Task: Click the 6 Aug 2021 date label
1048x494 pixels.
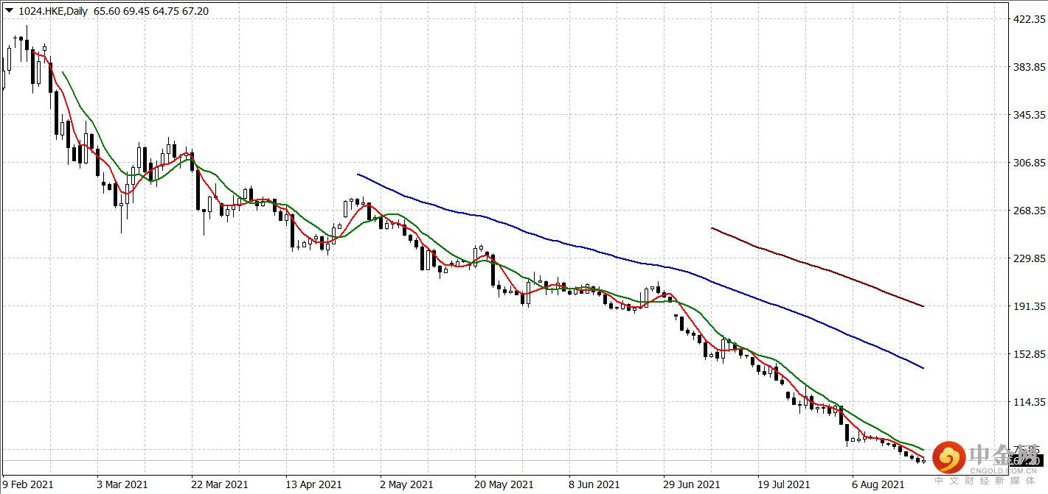Action: (x=878, y=484)
